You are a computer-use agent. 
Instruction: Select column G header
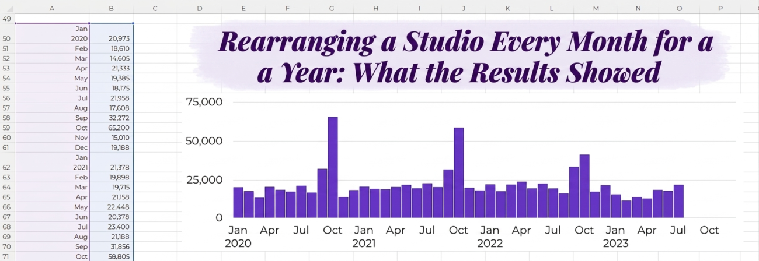pos(332,8)
